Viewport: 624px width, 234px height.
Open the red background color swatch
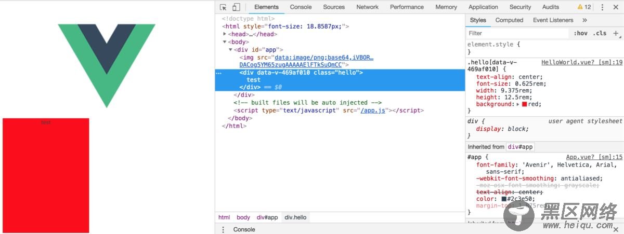click(525, 104)
